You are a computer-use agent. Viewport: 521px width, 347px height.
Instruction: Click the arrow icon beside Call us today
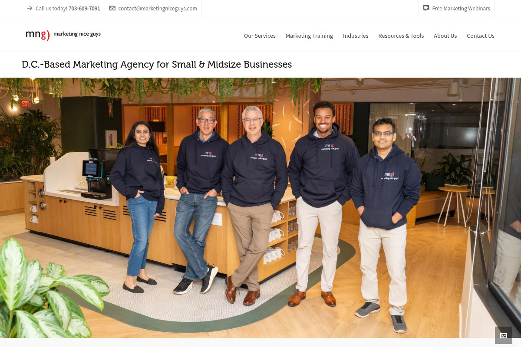coord(29,8)
